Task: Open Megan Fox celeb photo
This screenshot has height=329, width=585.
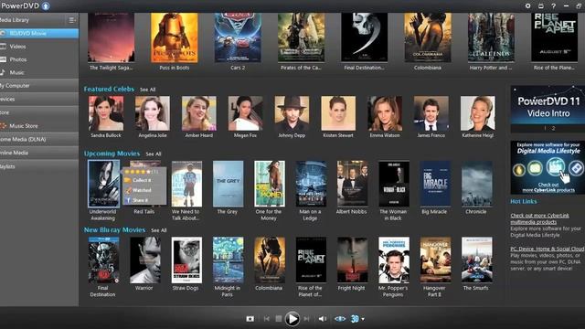Action: 245,113
